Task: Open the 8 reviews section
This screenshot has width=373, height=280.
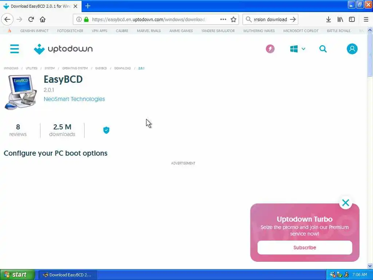Action: pos(18,130)
